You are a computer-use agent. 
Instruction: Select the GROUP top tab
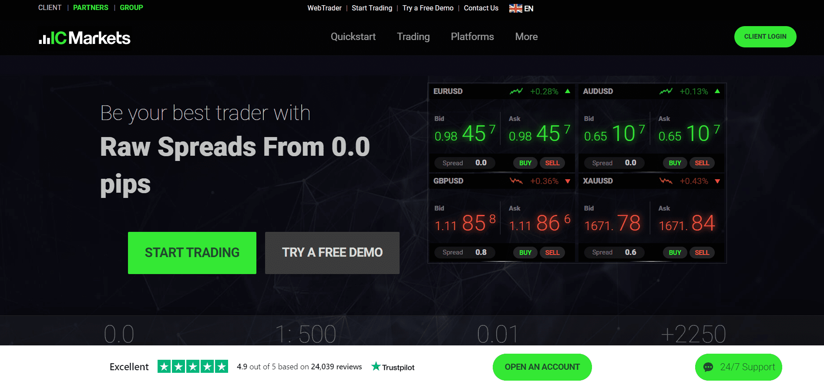131,7
